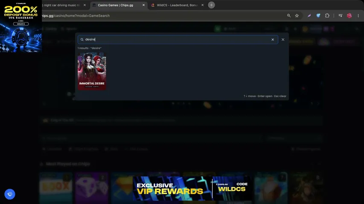Image resolution: width=364 pixels, height=204 pixels.
Task: Open the media controls playlist icon
Action: point(341,16)
